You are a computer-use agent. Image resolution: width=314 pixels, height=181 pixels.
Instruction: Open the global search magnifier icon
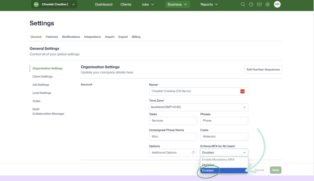pyautogui.click(x=243, y=4)
